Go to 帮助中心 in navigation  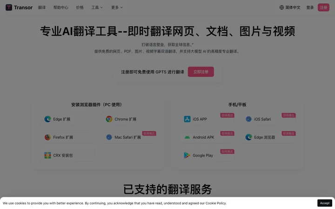pyautogui.click(x=60, y=7)
